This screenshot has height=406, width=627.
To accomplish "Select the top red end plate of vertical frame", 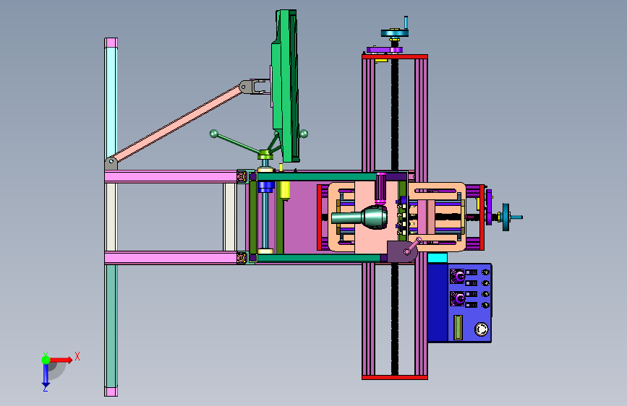I will 395,57.
